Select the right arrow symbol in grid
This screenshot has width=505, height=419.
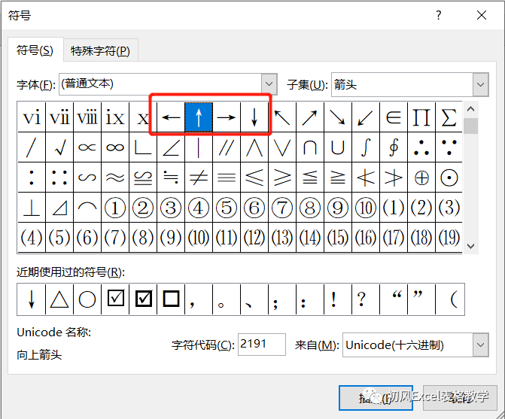[227, 117]
